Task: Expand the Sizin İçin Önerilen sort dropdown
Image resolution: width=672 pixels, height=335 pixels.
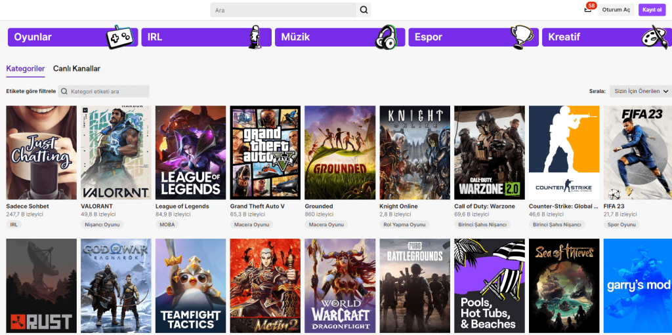Action: [x=640, y=91]
